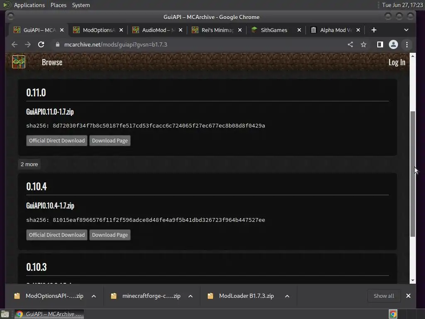Open the System menu
Image resolution: width=425 pixels, height=319 pixels.
(x=81, y=5)
